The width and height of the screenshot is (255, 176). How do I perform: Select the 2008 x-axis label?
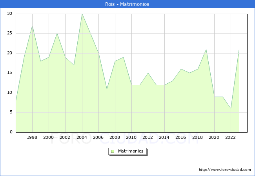pos(115,137)
